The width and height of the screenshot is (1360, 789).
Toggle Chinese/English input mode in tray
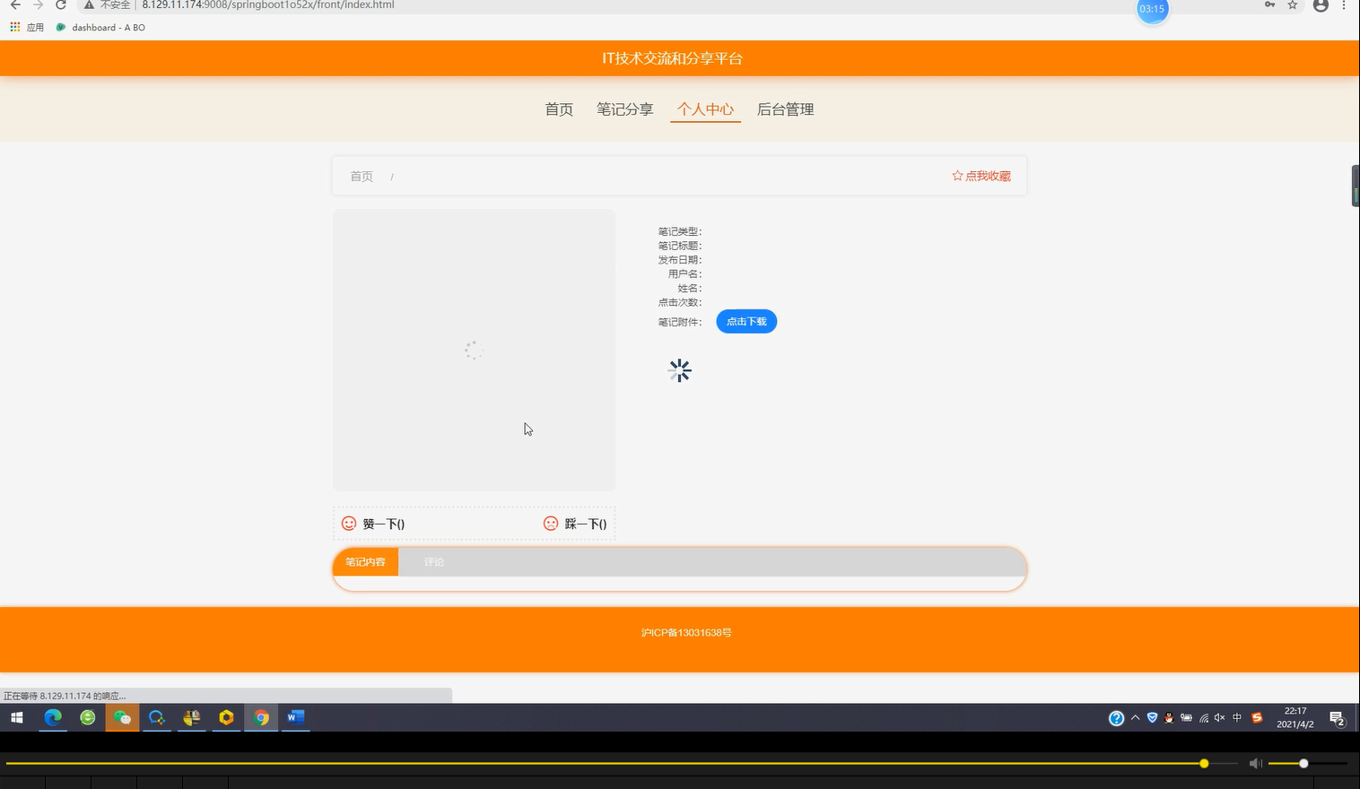click(1236, 717)
